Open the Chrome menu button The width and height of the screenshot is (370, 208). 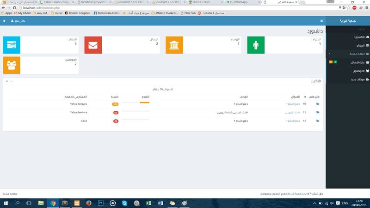pyautogui.click(x=367, y=8)
